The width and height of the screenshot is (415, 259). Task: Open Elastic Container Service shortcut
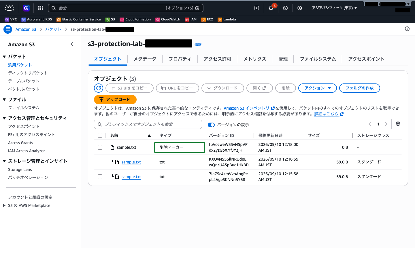click(79, 19)
